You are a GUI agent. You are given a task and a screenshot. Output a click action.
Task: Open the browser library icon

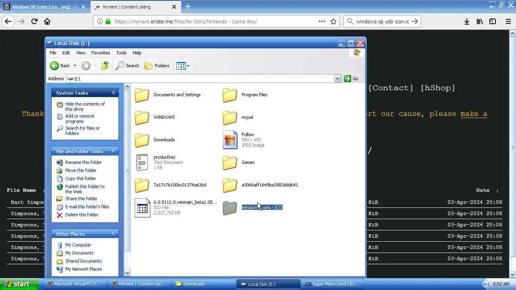pos(480,21)
